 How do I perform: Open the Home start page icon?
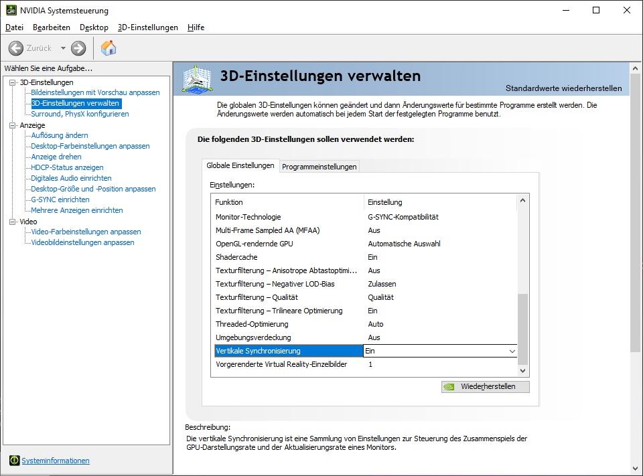click(x=109, y=48)
